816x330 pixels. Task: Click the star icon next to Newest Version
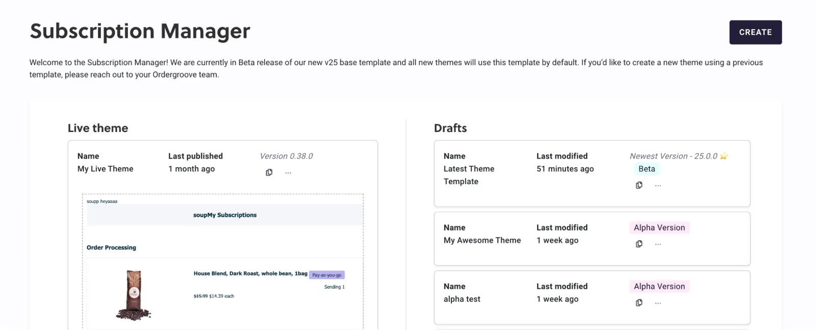(724, 156)
